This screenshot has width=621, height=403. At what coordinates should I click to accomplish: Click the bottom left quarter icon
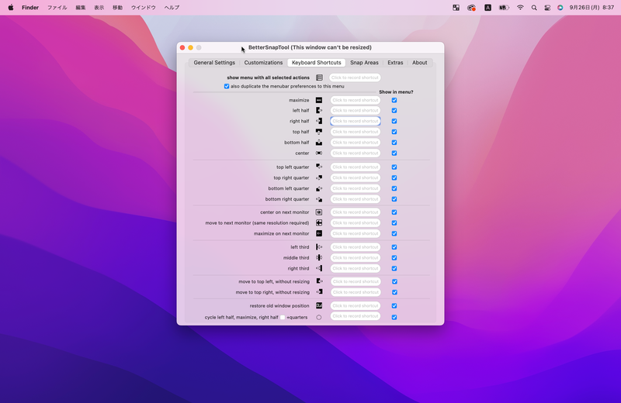click(x=319, y=188)
